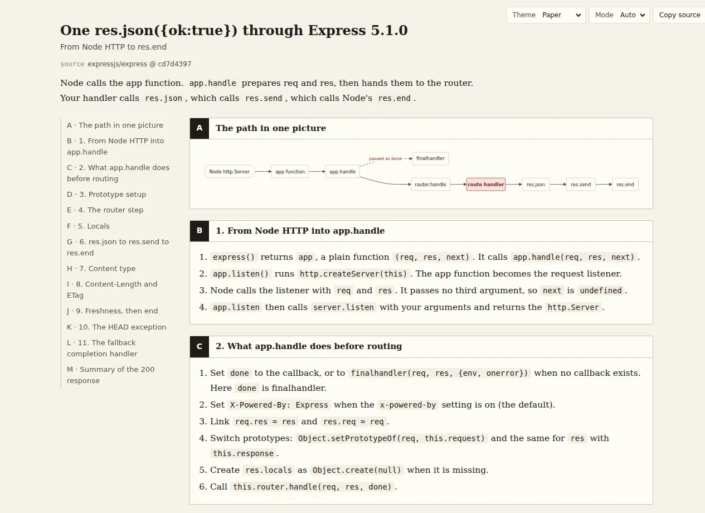This screenshot has width=705, height=513.
Task: Click code 'req.res = res'
Action: point(265,422)
